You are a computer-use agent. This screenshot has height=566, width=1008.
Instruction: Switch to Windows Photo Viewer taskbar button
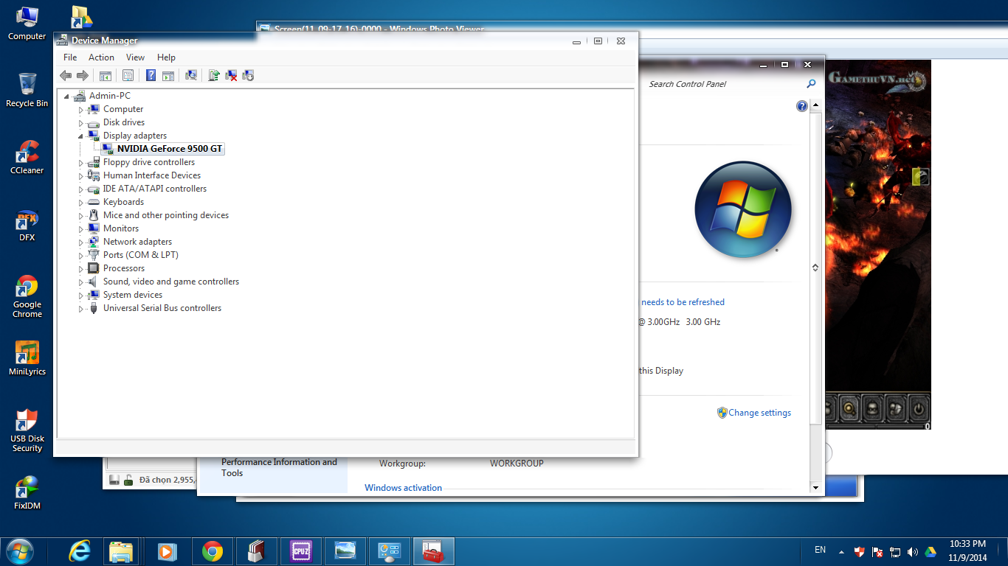tap(345, 551)
